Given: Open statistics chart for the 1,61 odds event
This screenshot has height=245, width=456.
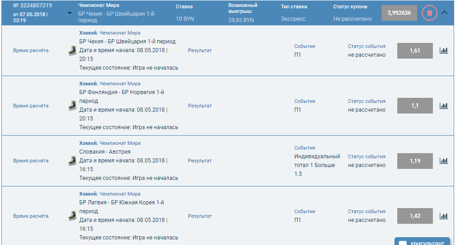Looking at the screenshot, I should coord(444,51).
